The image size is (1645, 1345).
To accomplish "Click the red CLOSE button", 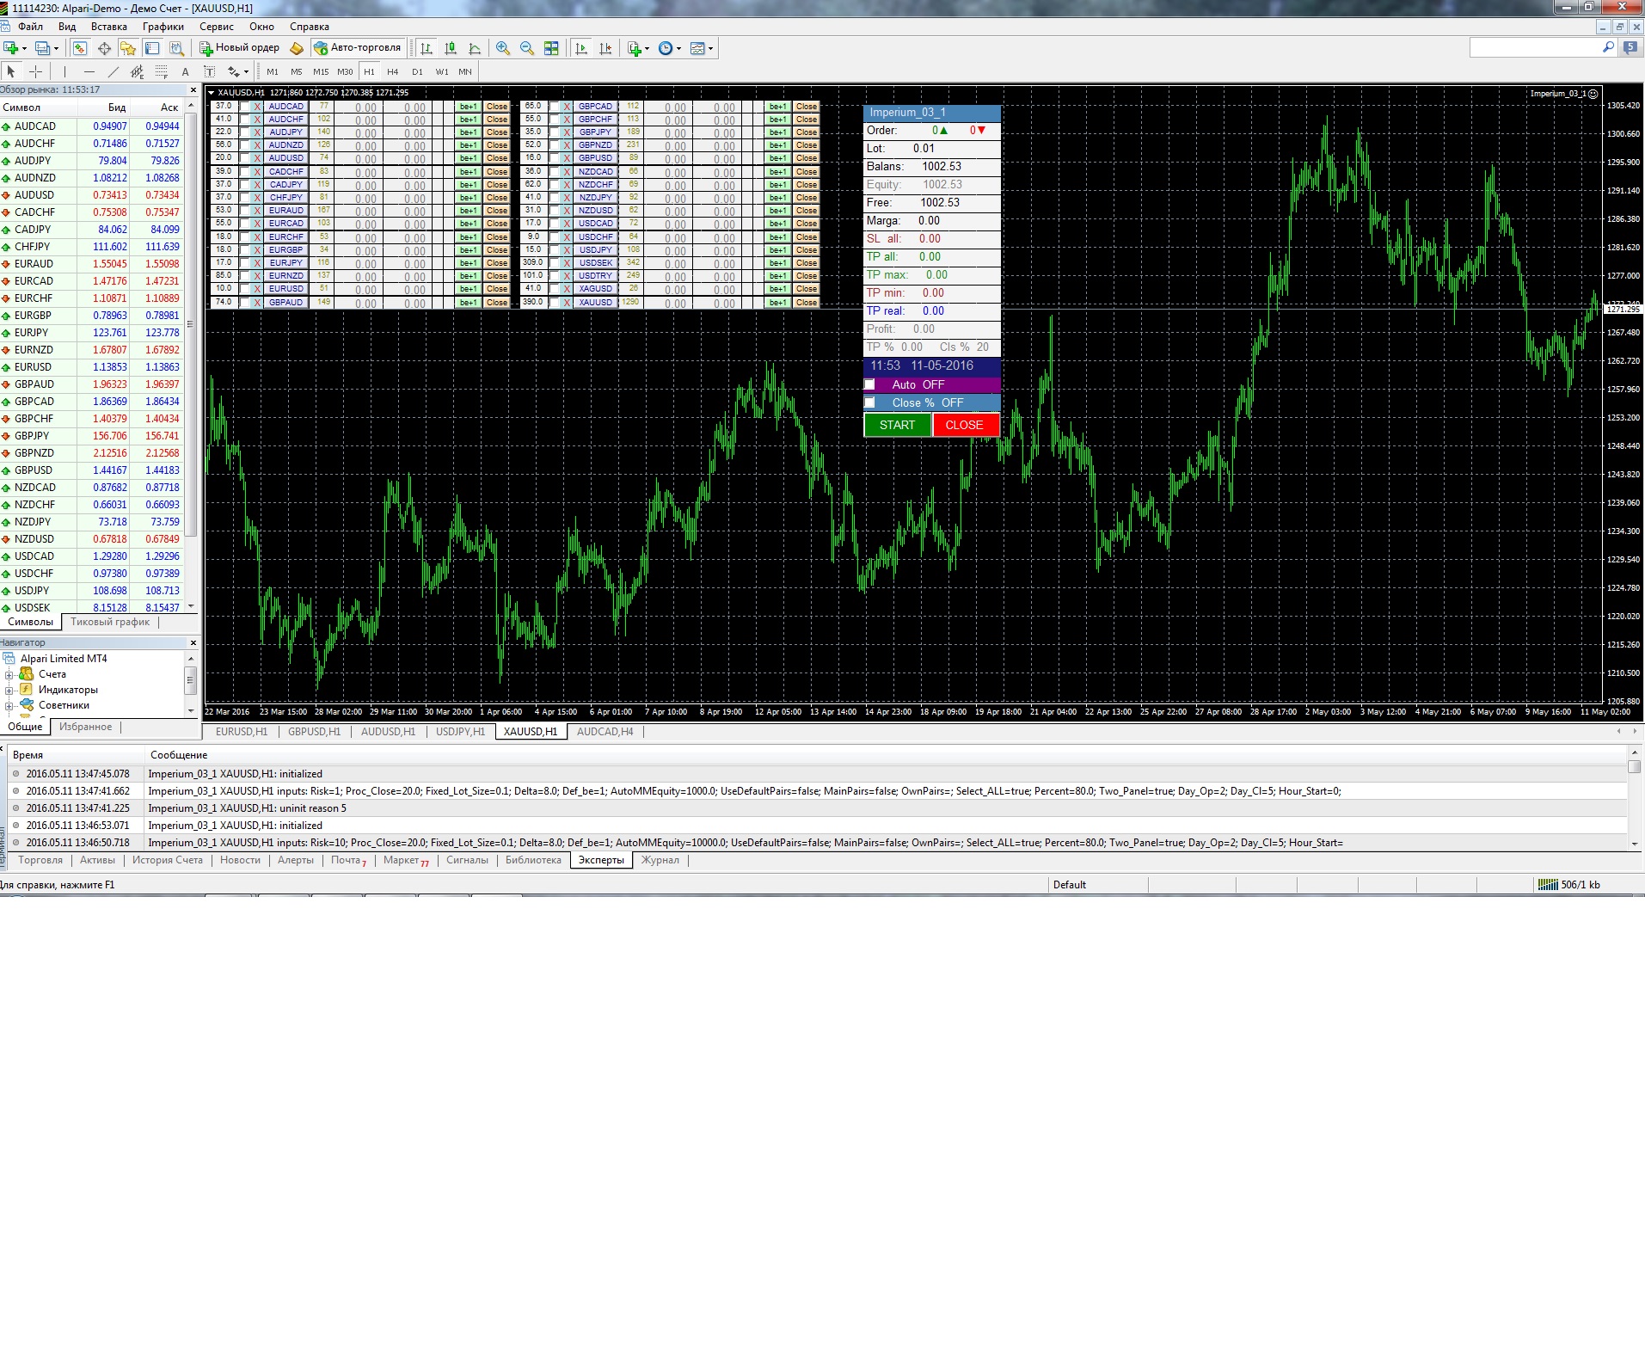I will [x=965, y=425].
